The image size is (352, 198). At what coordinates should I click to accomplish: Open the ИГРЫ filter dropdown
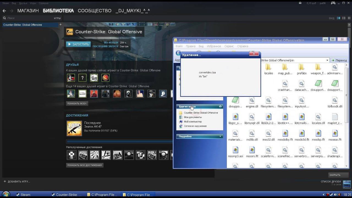[57, 18]
